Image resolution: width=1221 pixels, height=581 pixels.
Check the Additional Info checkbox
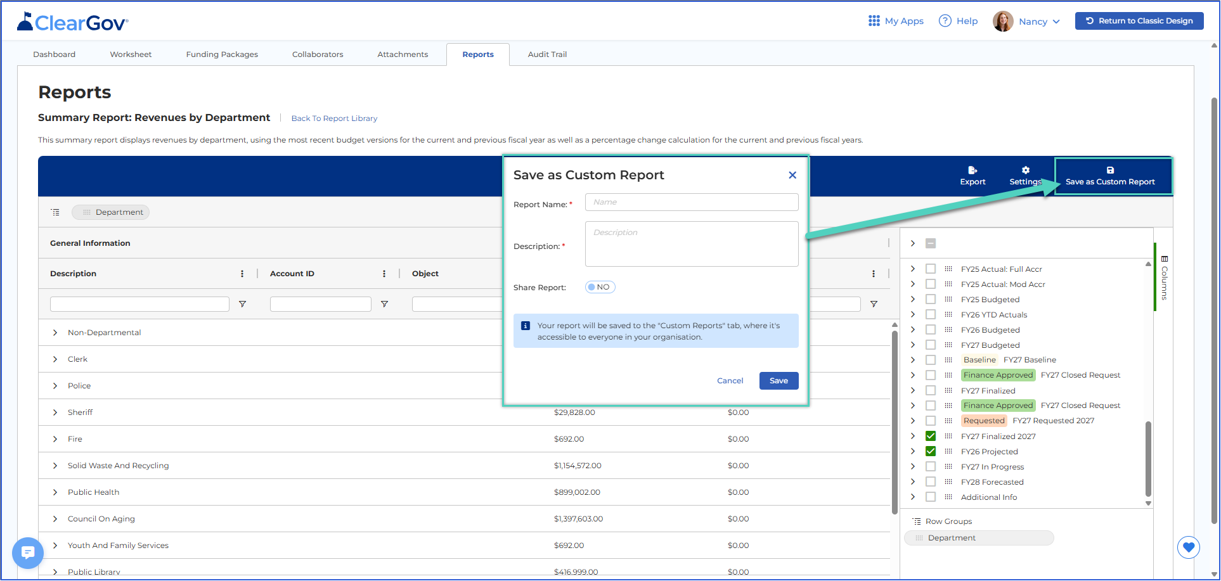click(931, 497)
